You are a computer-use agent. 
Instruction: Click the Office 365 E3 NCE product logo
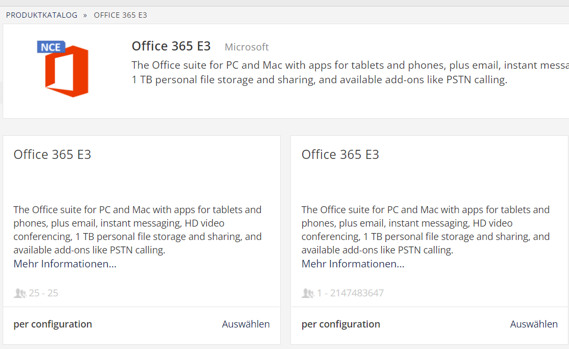click(x=63, y=69)
